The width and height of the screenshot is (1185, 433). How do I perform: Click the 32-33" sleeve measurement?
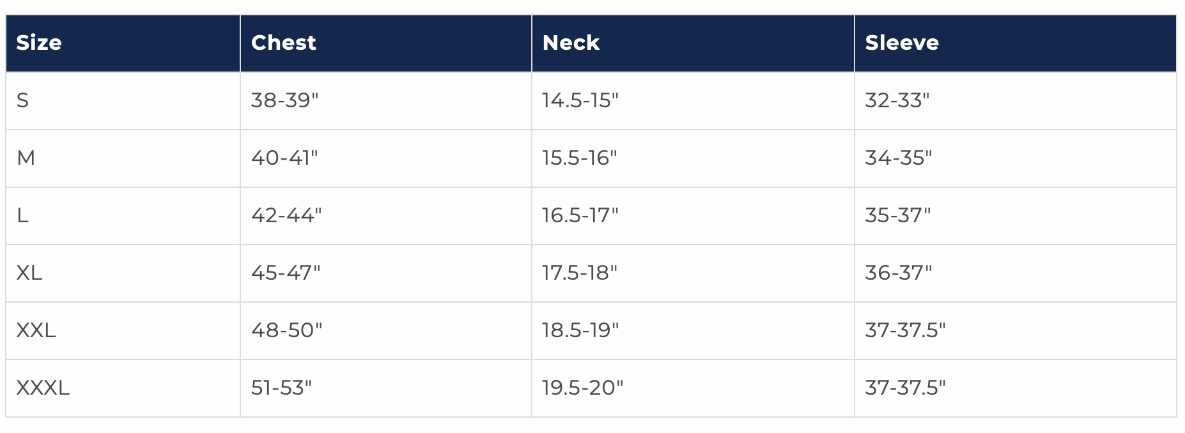pos(897,100)
